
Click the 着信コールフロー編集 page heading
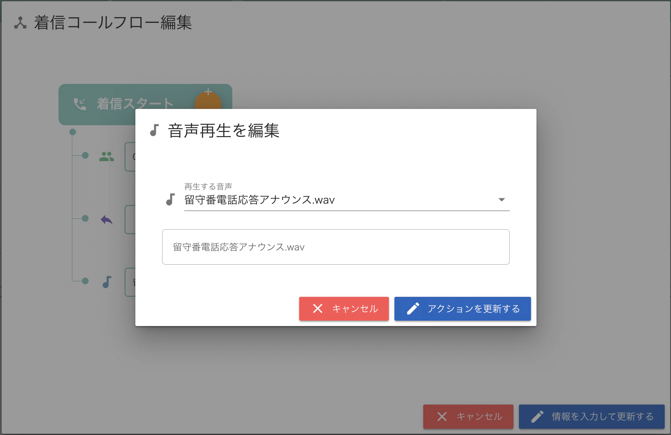[113, 23]
